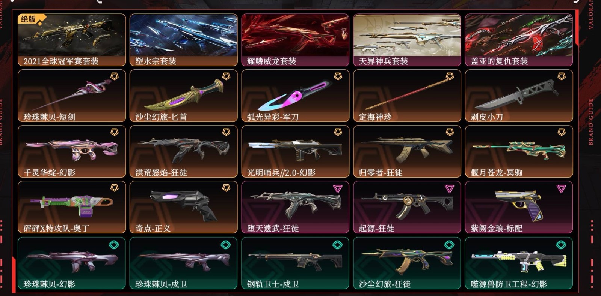Click the green tier icon on 噬源兽防卫工程-幻影
Image resolution: width=601 pixels, height=296 pixels.
[x=561, y=245]
